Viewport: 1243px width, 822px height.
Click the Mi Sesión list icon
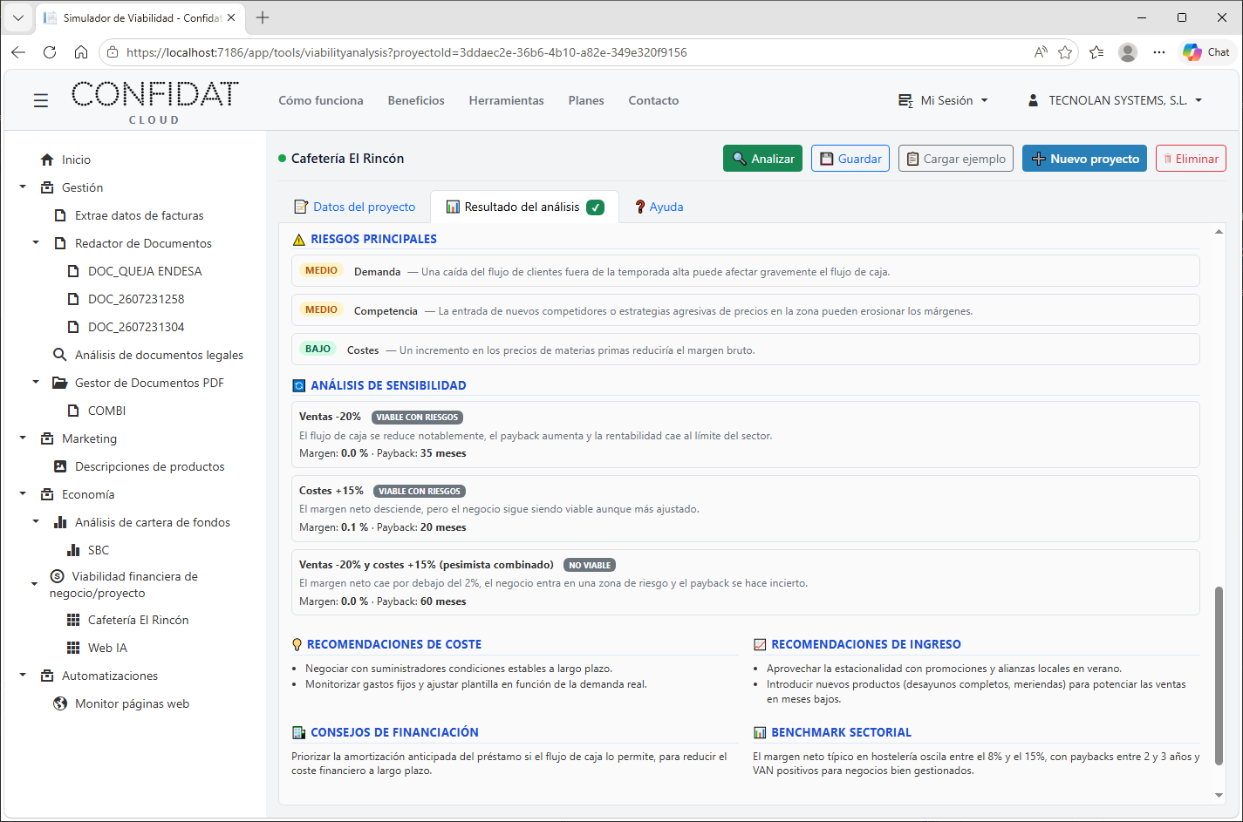coord(905,101)
